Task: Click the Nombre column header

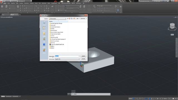Action: coord(58,21)
